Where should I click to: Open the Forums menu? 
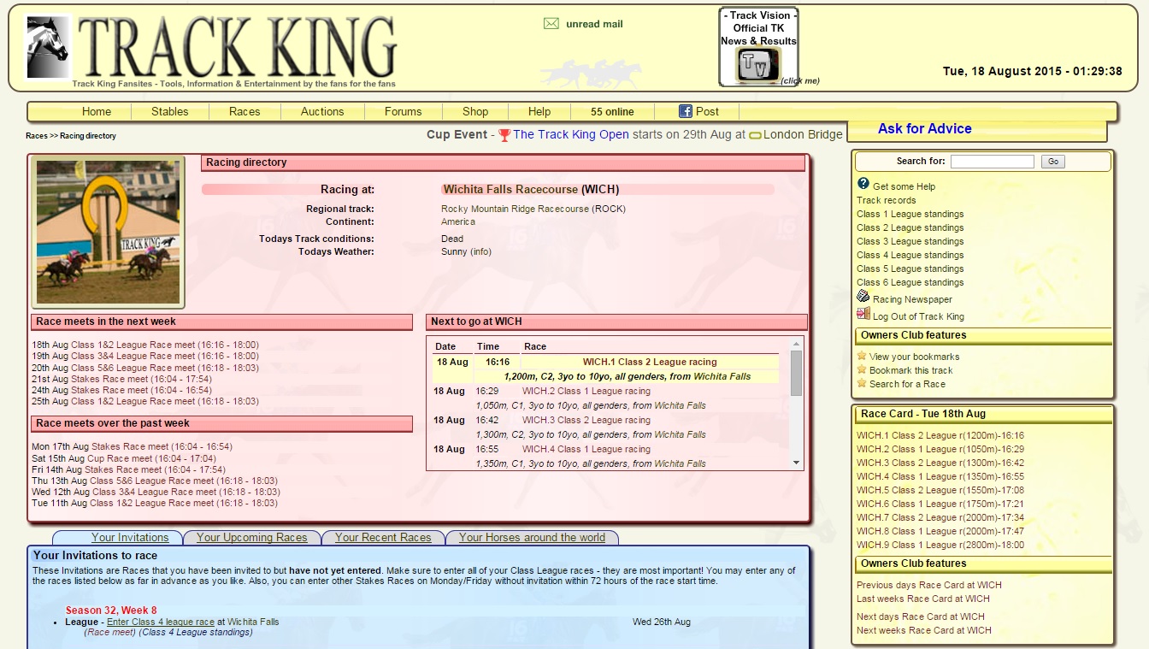pyautogui.click(x=403, y=111)
